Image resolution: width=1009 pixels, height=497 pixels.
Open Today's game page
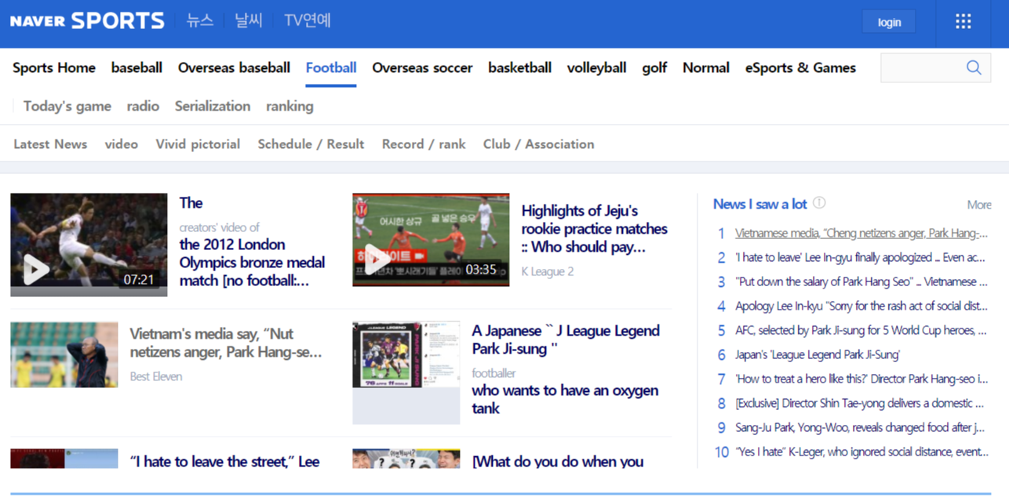(67, 107)
